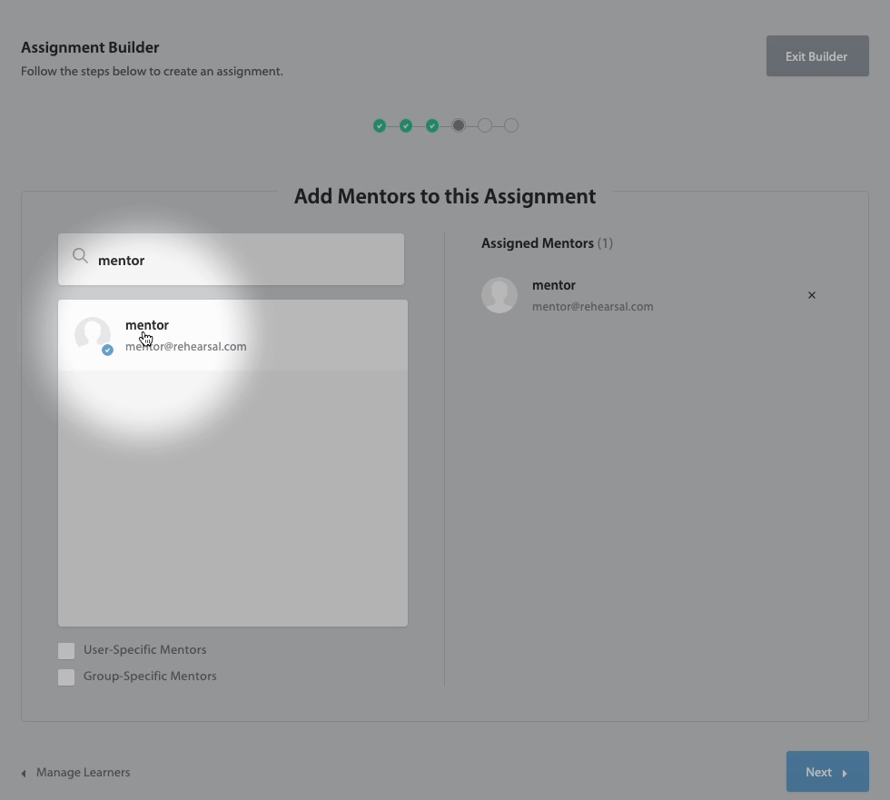Click mentor@rehearsal.com under Assigned Mentors
890x800 pixels.
point(592,307)
